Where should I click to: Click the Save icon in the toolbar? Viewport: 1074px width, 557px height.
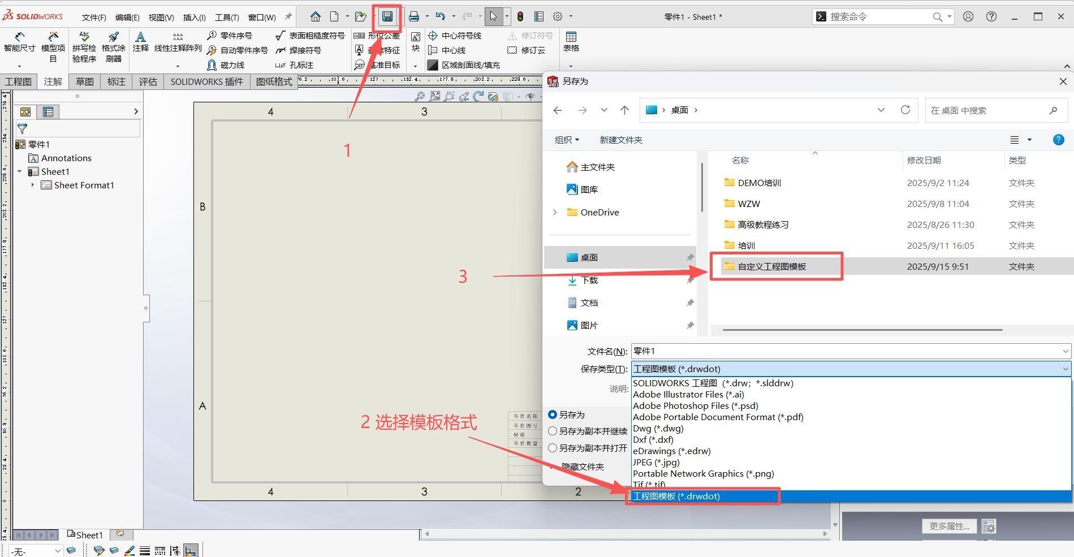click(x=387, y=16)
